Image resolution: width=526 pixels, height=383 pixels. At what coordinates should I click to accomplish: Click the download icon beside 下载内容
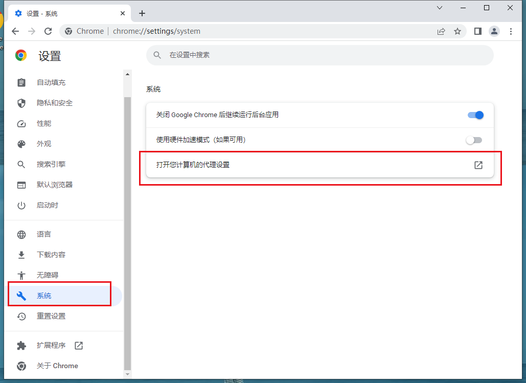21,255
